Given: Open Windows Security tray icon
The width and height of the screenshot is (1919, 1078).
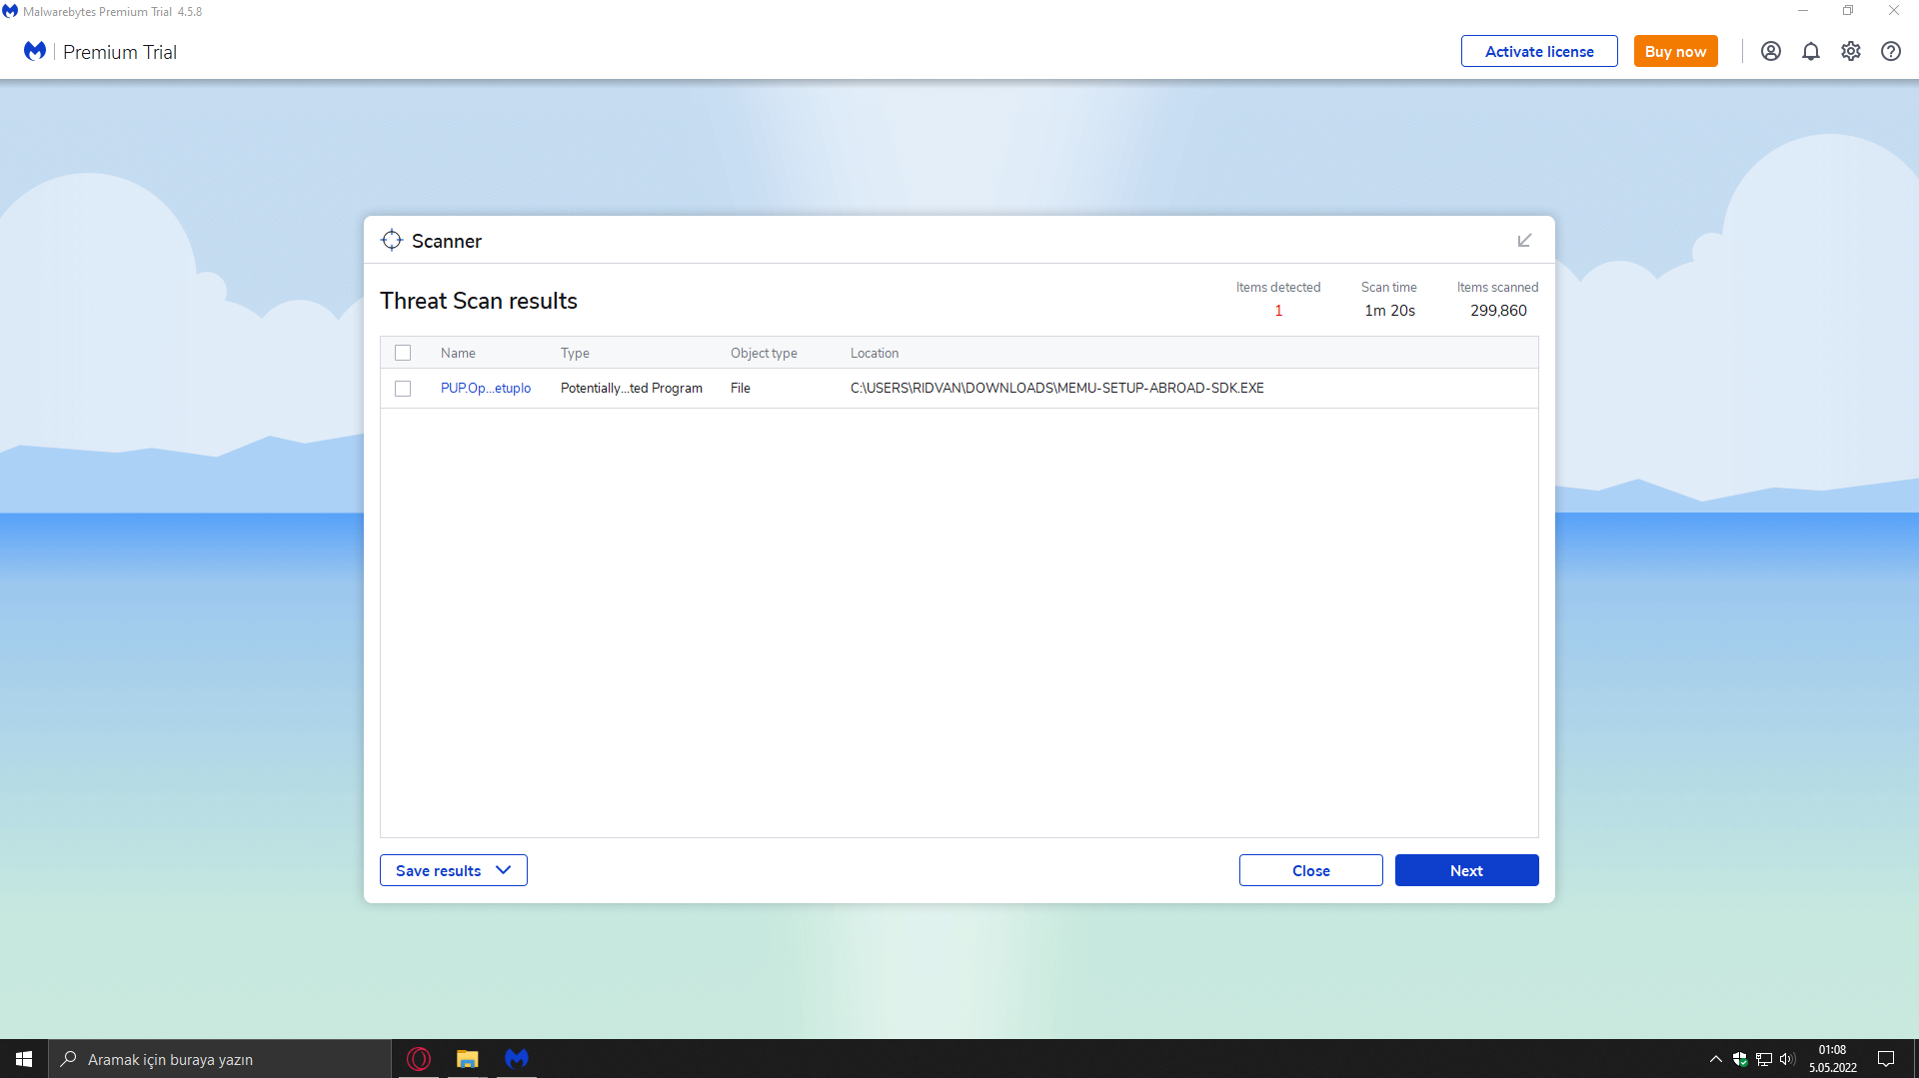Looking at the screenshot, I should click(x=1740, y=1059).
